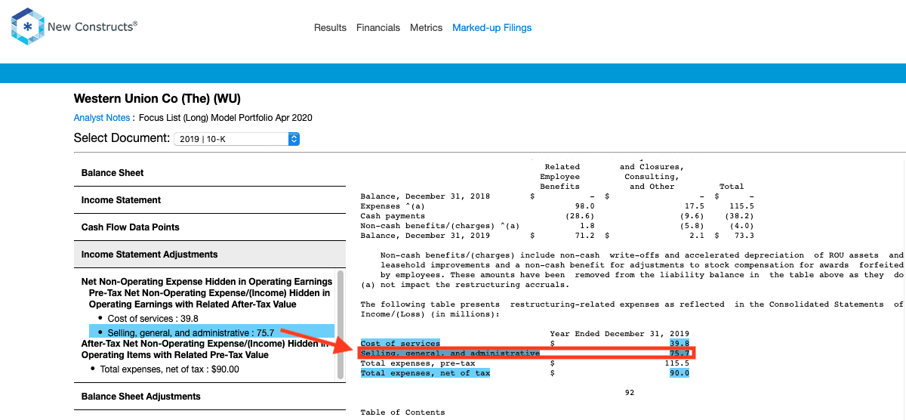Screen dimensions: 906x420
Task: Open the Results navigation tab
Action: tap(330, 28)
